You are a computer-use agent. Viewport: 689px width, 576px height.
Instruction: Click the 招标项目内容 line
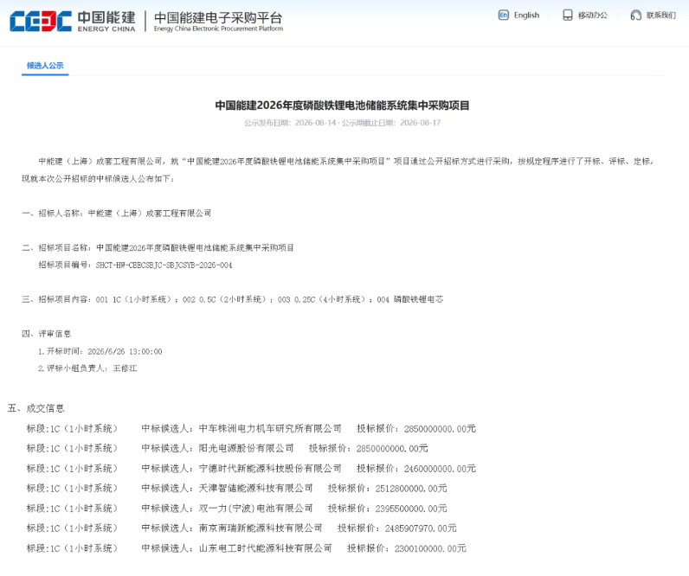(x=233, y=299)
